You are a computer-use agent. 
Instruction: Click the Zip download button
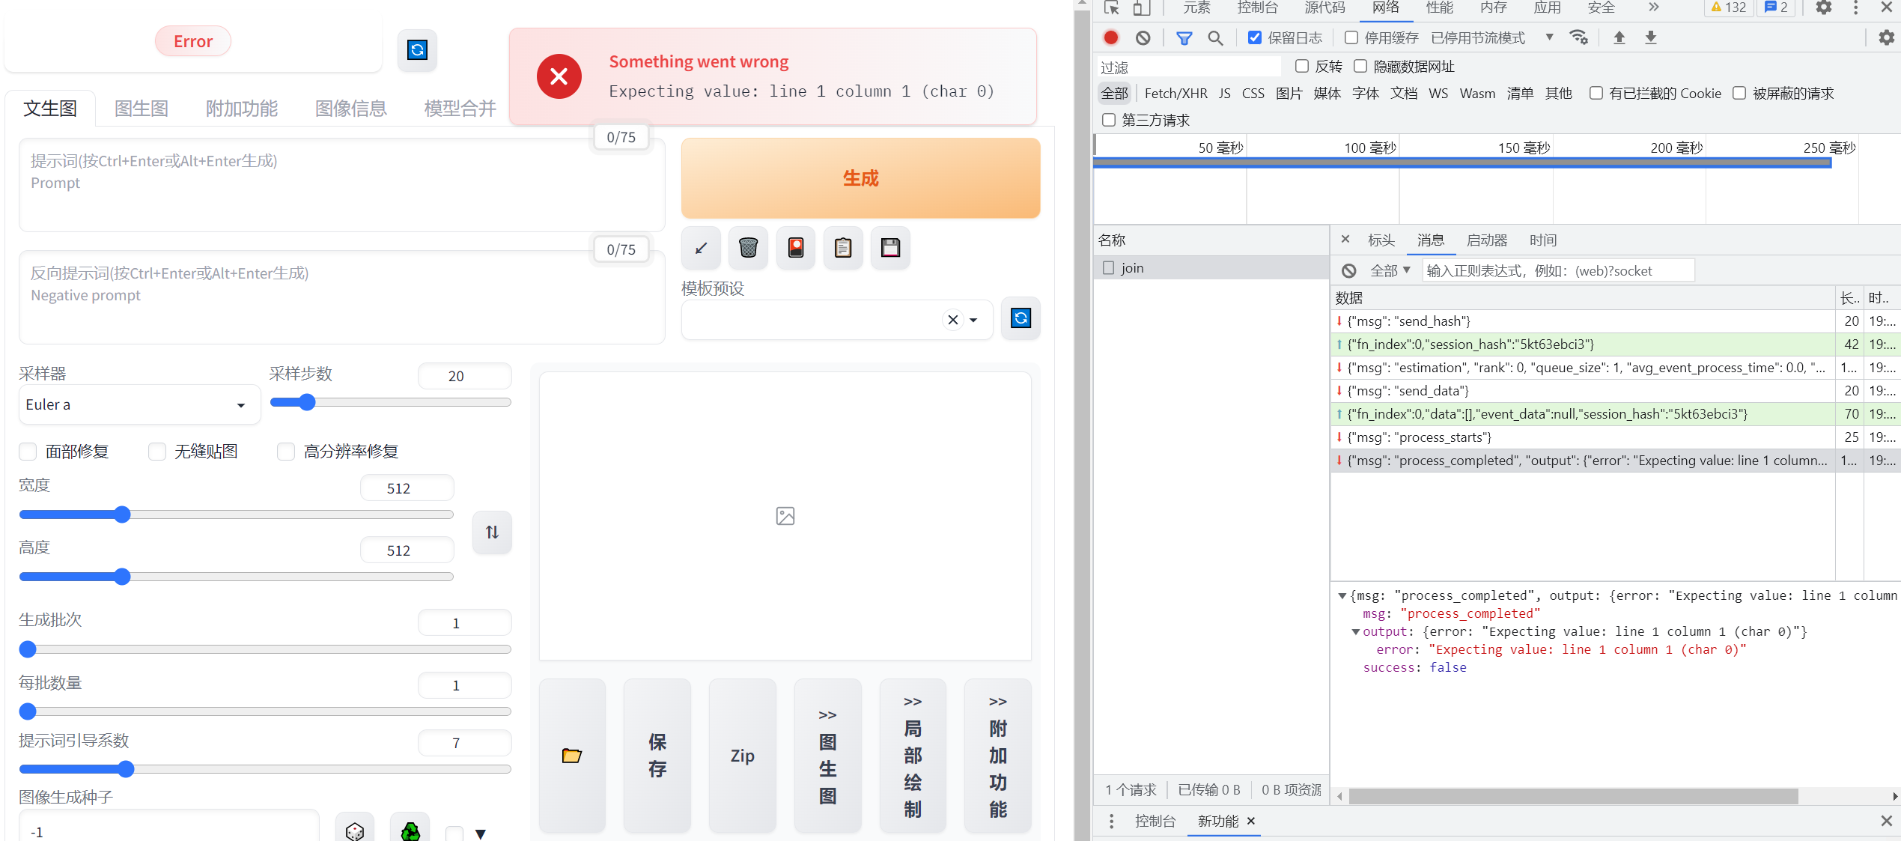coord(741,755)
